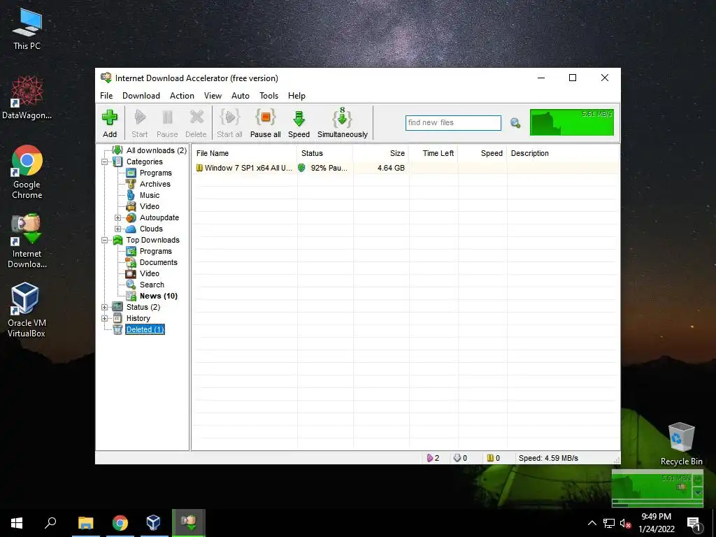Sort by the Status column header
This screenshot has height=537, width=716.
click(325, 153)
